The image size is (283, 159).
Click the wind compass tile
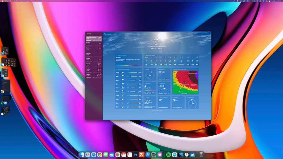pyautogui.click(x=149, y=75)
